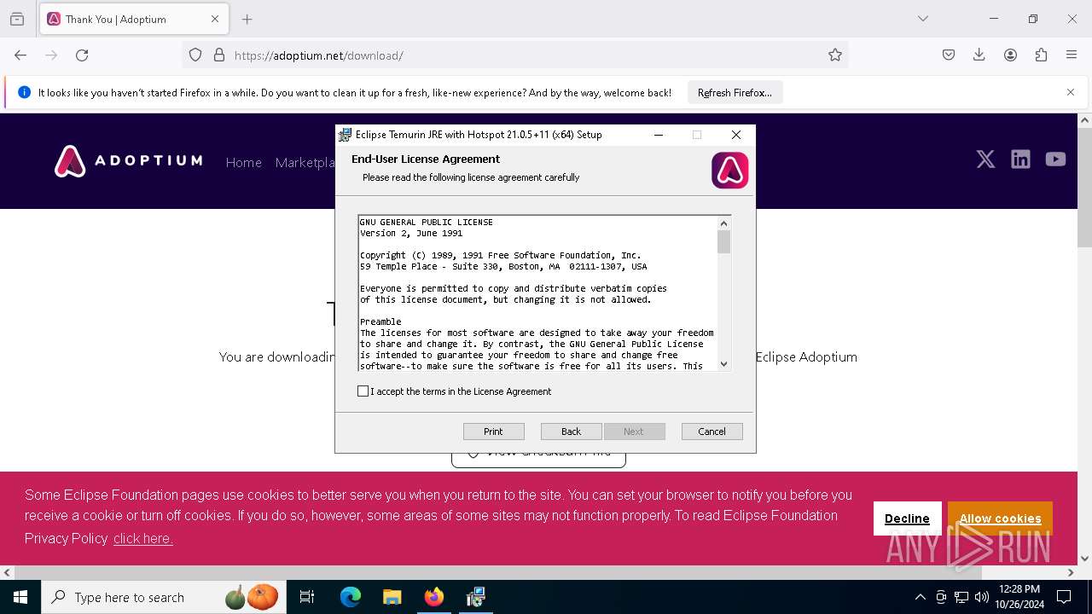Launch Microsoft Edge from taskbar

[x=351, y=597]
